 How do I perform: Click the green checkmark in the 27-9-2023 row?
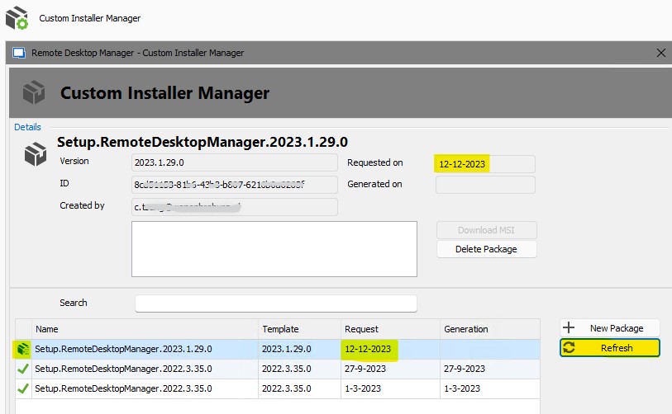click(23, 369)
